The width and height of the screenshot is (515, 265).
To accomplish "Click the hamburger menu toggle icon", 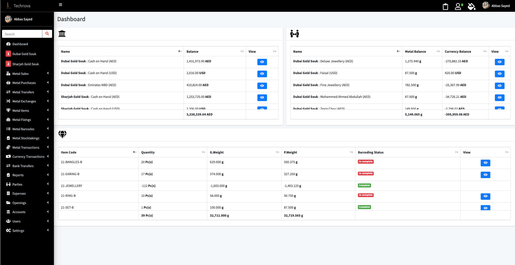I will [61, 5].
